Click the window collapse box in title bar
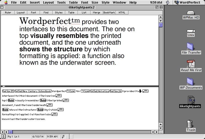This screenshot has height=139, width=205. click(161, 7)
